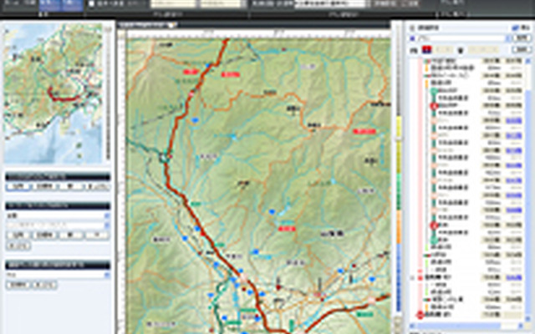
Task: Click the red and blue square icon in the route panel toolbar
Action: 426,50
